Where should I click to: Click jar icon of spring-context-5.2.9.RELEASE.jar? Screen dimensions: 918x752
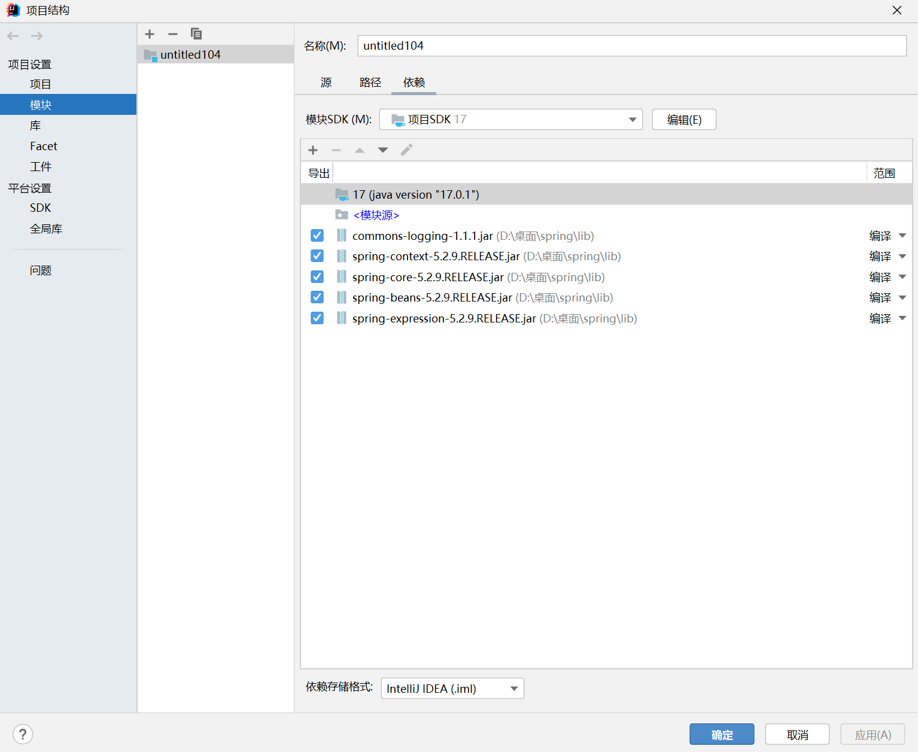pyautogui.click(x=342, y=256)
